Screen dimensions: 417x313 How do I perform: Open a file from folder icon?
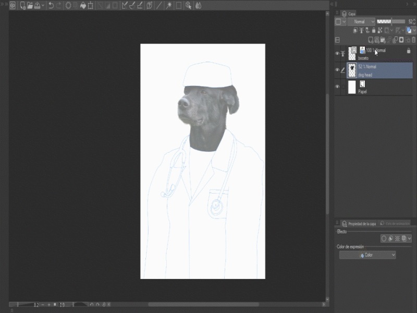point(30,6)
